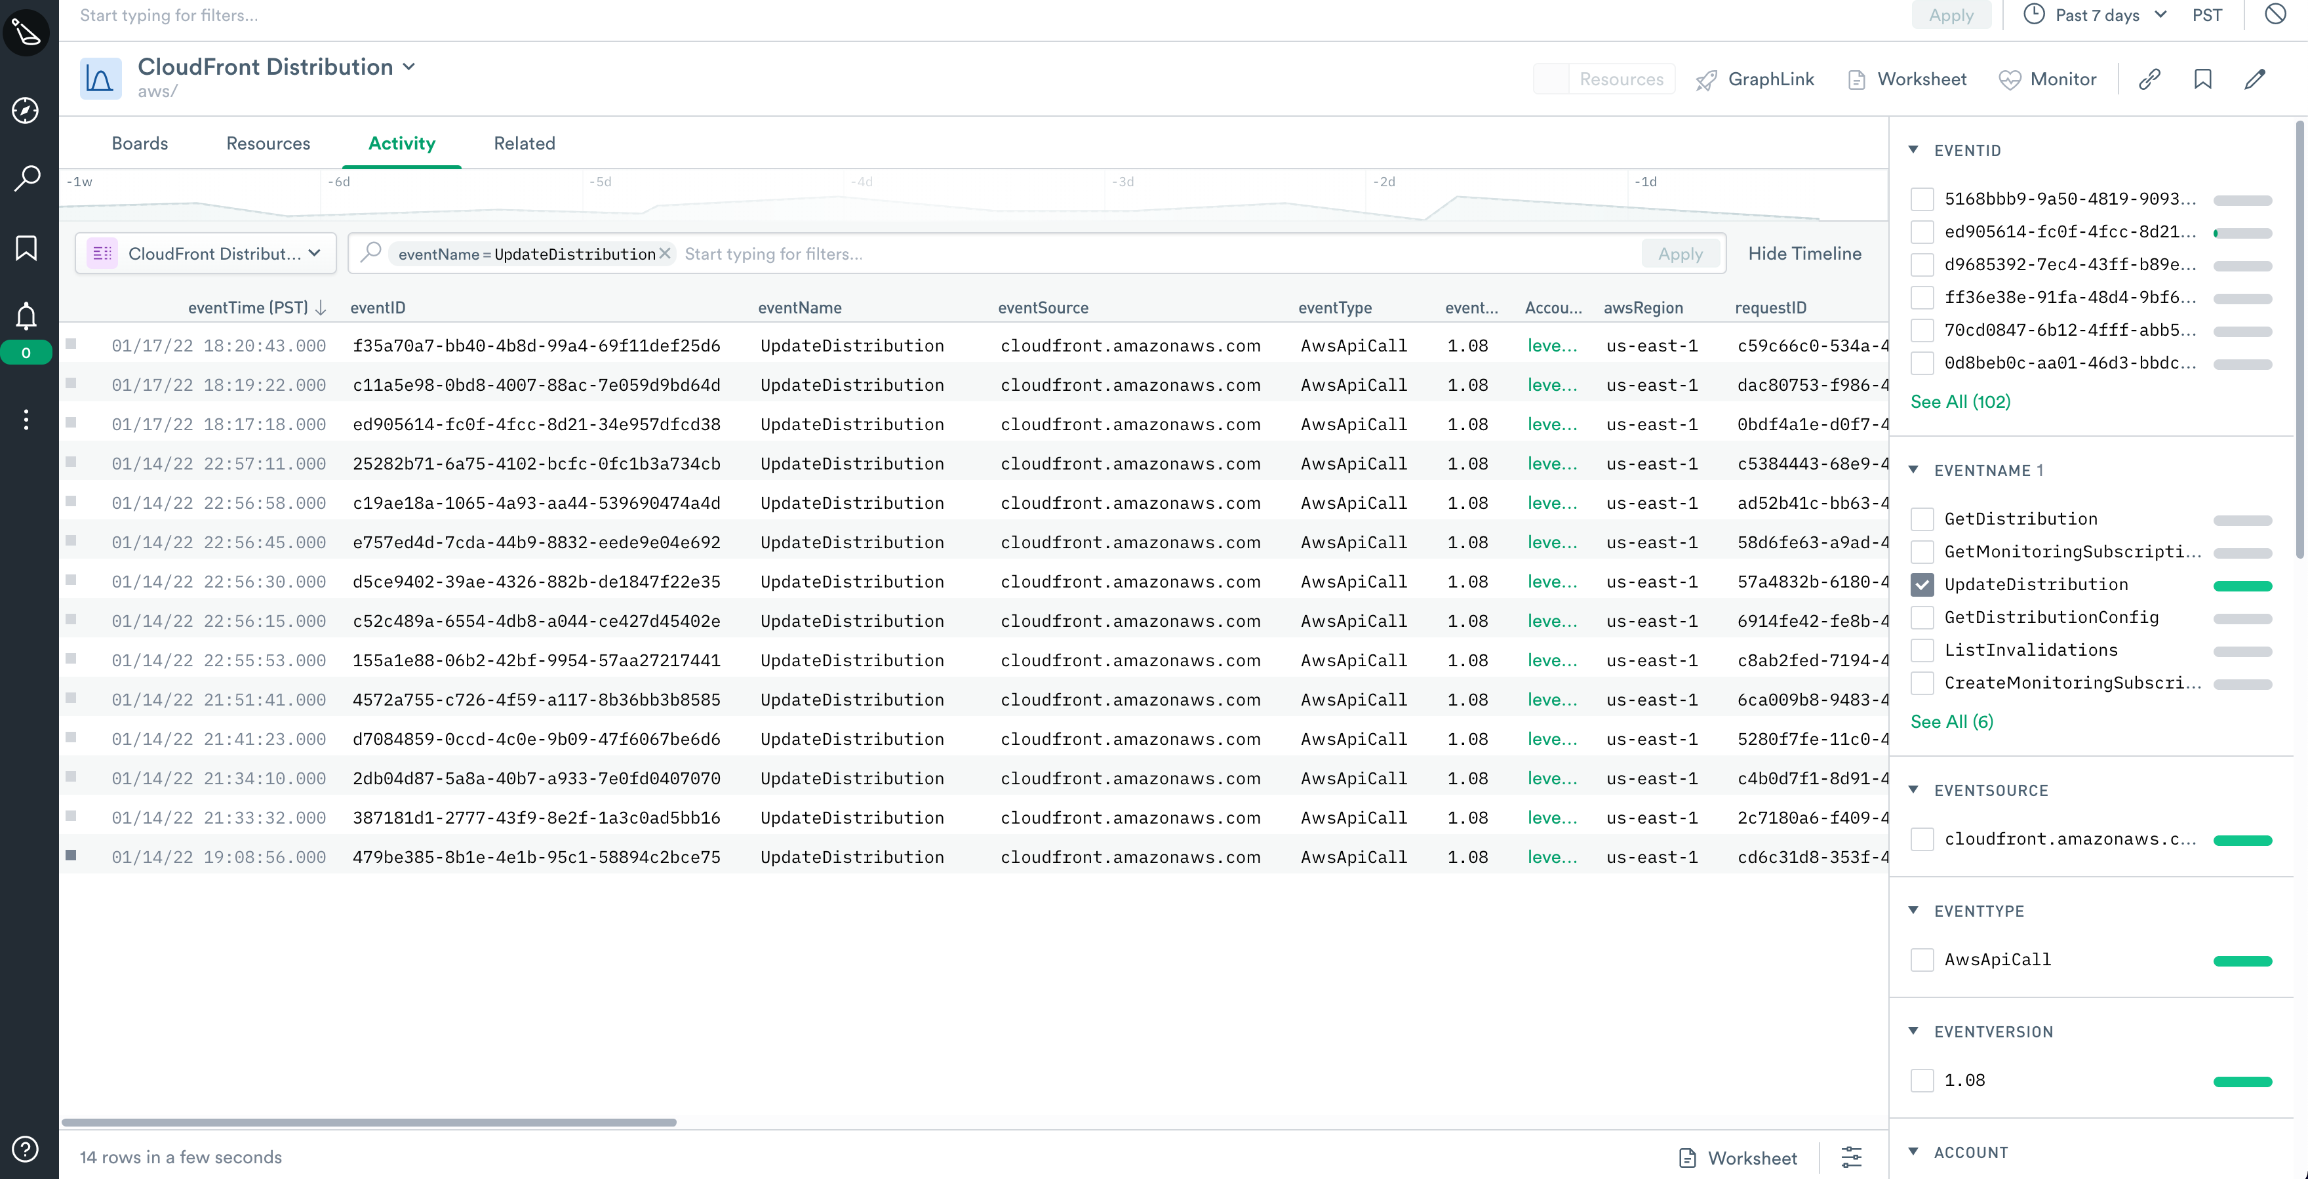Click the -2d marker on the timeline
This screenshot has width=2308, height=1179.
coord(1384,182)
